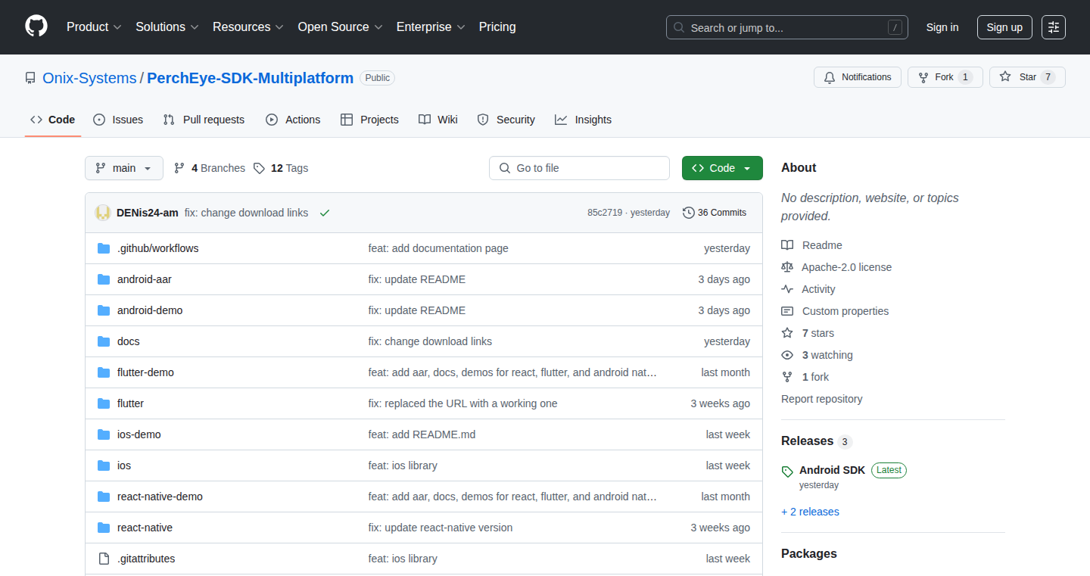Viewport: 1090px width, 576px height.
Task: Open the ios-demo folder
Action: point(139,434)
